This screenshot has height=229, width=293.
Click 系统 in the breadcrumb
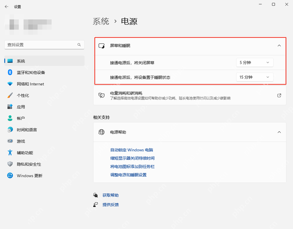pos(101,21)
